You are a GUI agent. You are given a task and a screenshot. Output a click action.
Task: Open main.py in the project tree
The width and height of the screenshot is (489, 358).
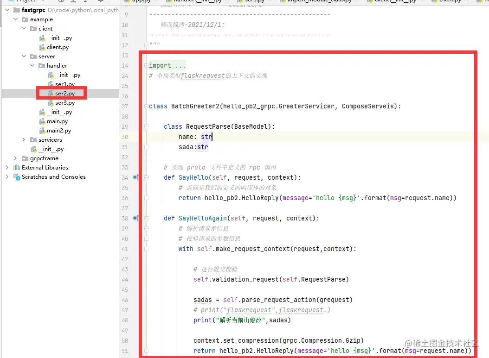pyautogui.click(x=58, y=121)
